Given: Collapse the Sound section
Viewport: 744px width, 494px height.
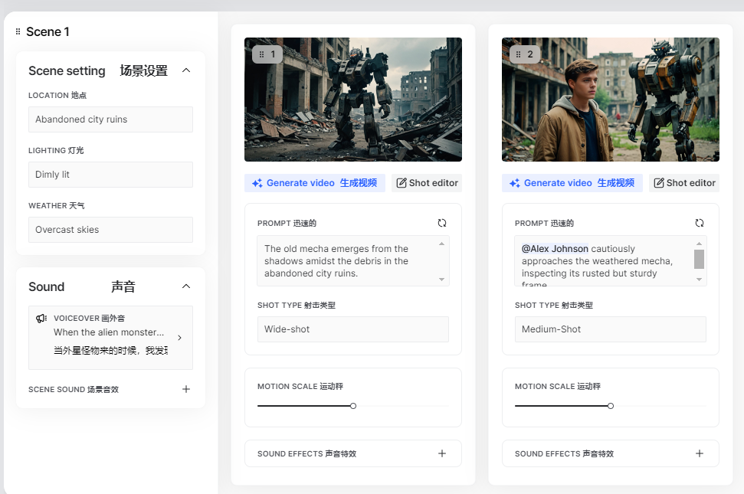Looking at the screenshot, I should click(186, 286).
